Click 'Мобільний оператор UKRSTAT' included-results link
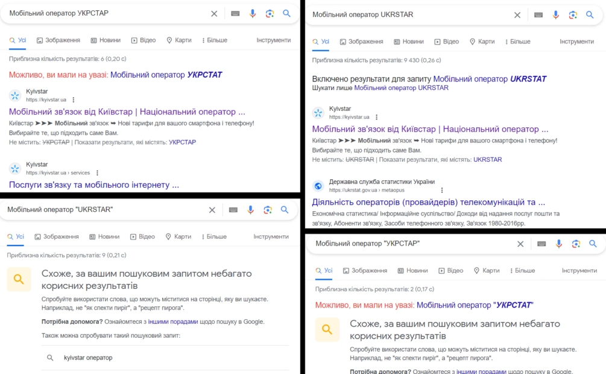This screenshot has width=606, height=374. tap(490, 79)
